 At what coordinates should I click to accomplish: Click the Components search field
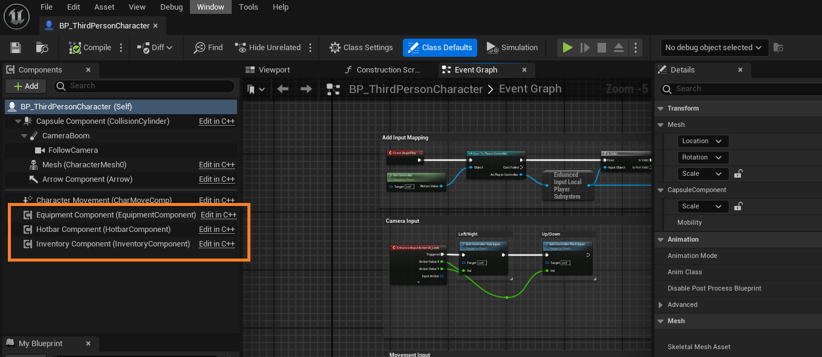point(145,86)
